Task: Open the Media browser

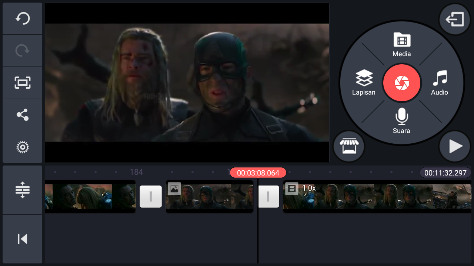Action: click(402, 45)
